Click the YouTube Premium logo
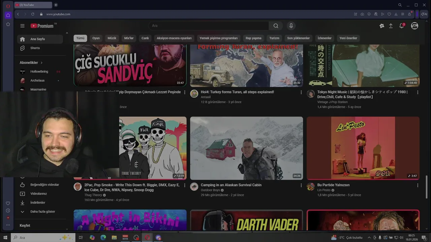 pyautogui.click(x=42, y=26)
